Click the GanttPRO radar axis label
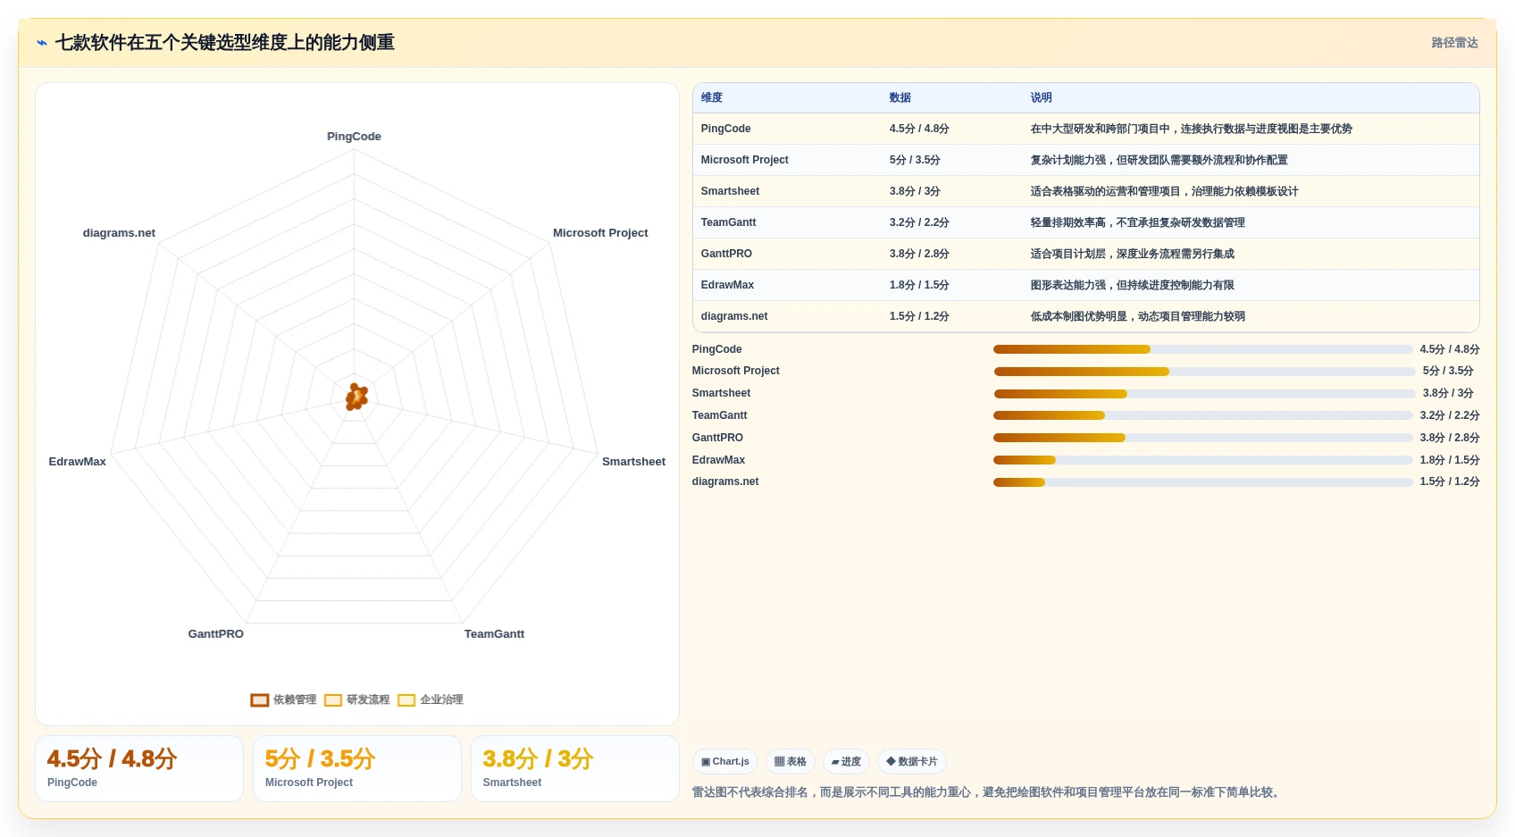Viewport: 1515px width, 837px height. click(215, 634)
